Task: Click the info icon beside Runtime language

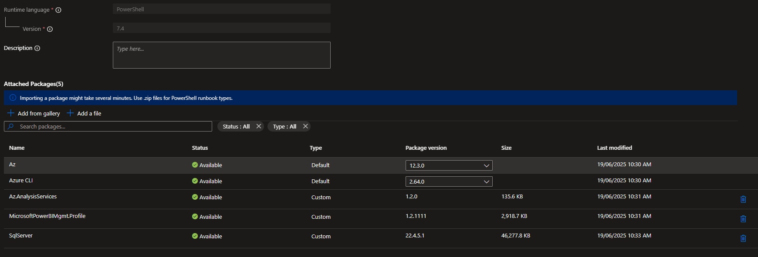Action: click(58, 10)
